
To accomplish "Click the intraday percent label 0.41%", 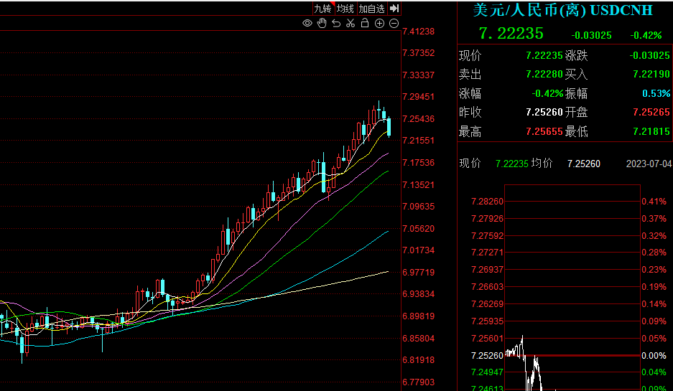I will [654, 202].
